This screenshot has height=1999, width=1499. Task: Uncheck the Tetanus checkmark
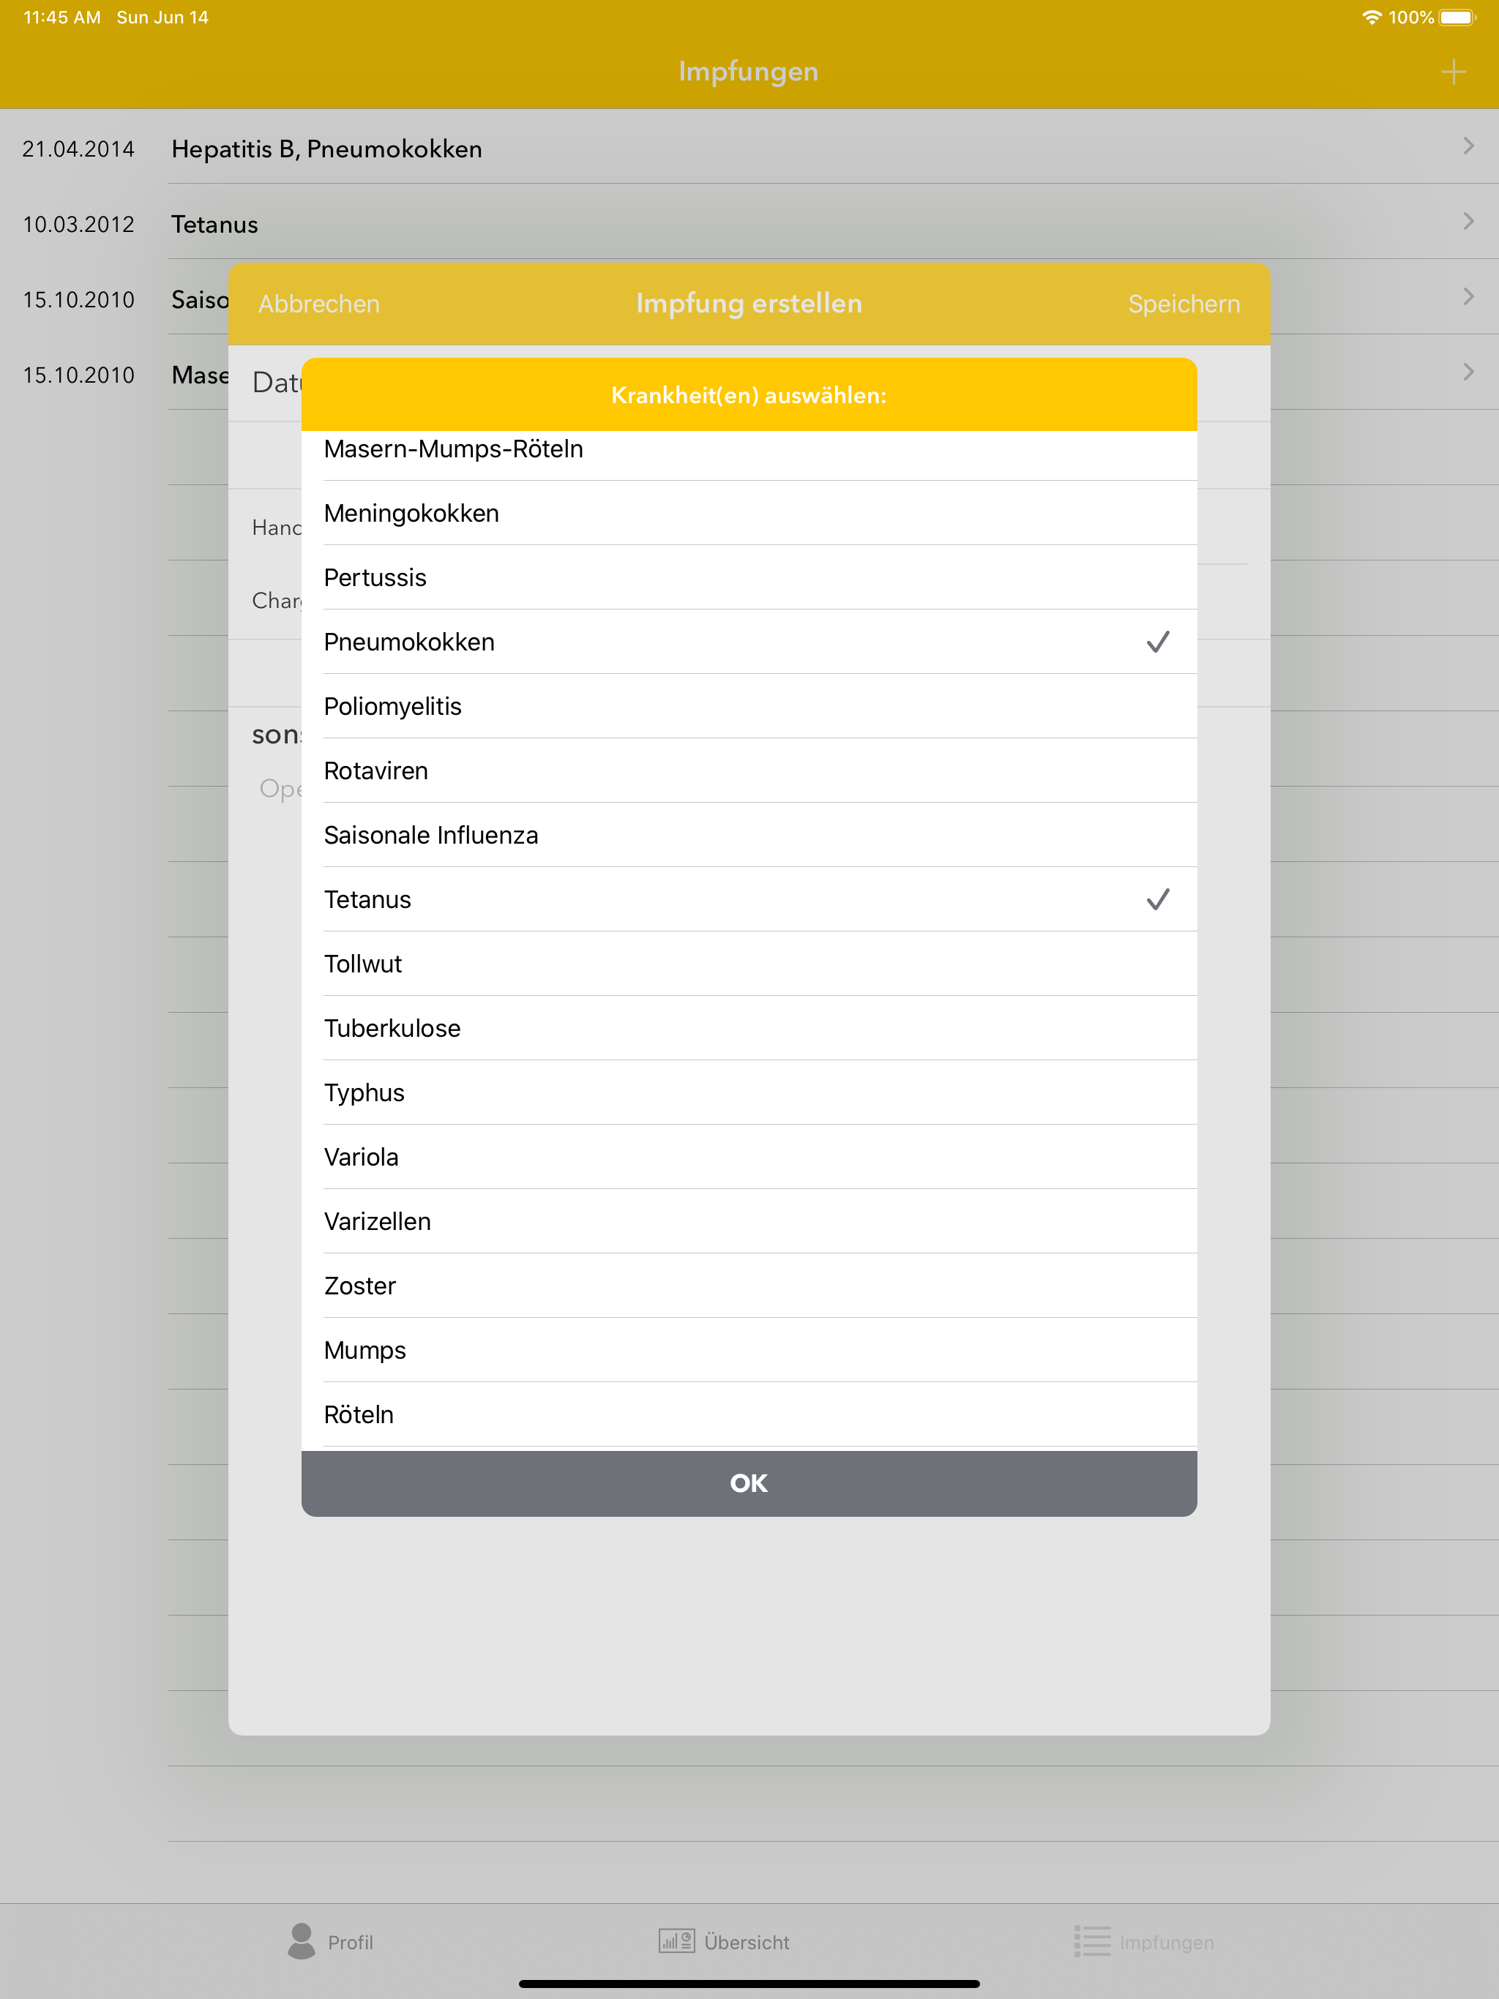[x=1157, y=899]
